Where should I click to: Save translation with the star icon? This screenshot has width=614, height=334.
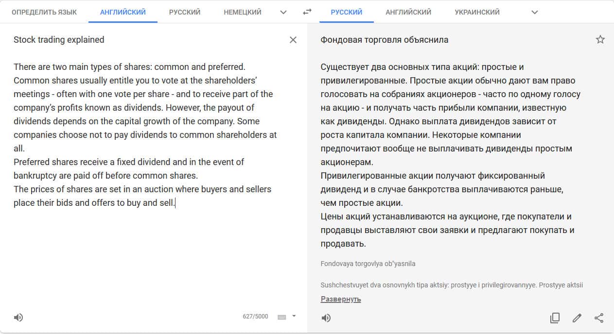(x=600, y=40)
